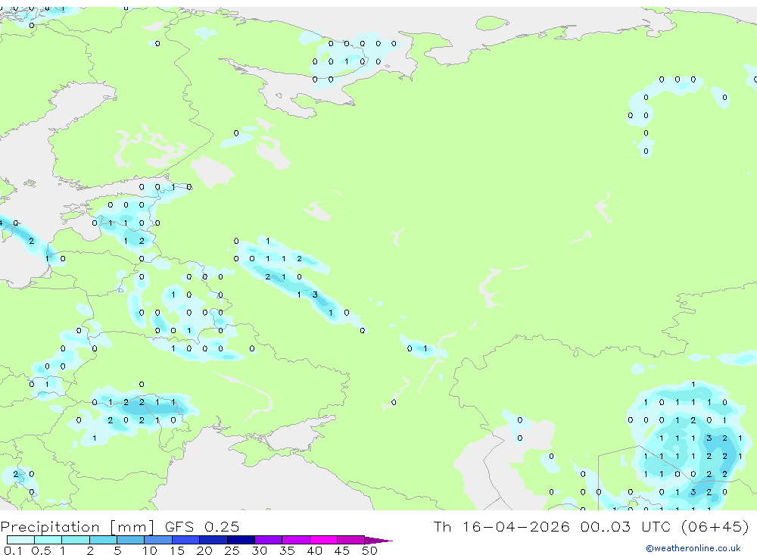The image size is (757, 555).
Task: Select the 5–10 mm blue legend swatch
Action: tap(131, 540)
